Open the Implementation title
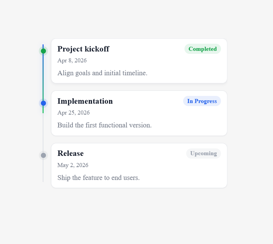 point(85,101)
